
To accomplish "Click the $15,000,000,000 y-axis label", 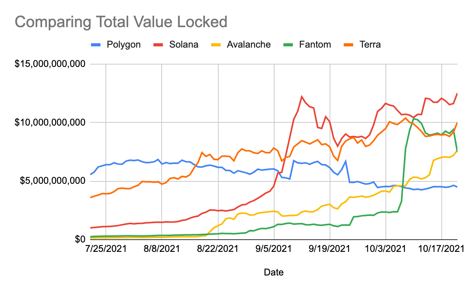I will point(50,64).
